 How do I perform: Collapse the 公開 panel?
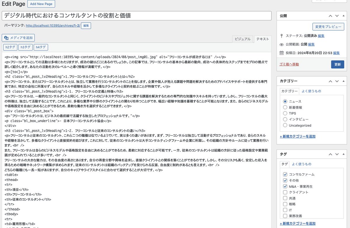pos(344,16)
